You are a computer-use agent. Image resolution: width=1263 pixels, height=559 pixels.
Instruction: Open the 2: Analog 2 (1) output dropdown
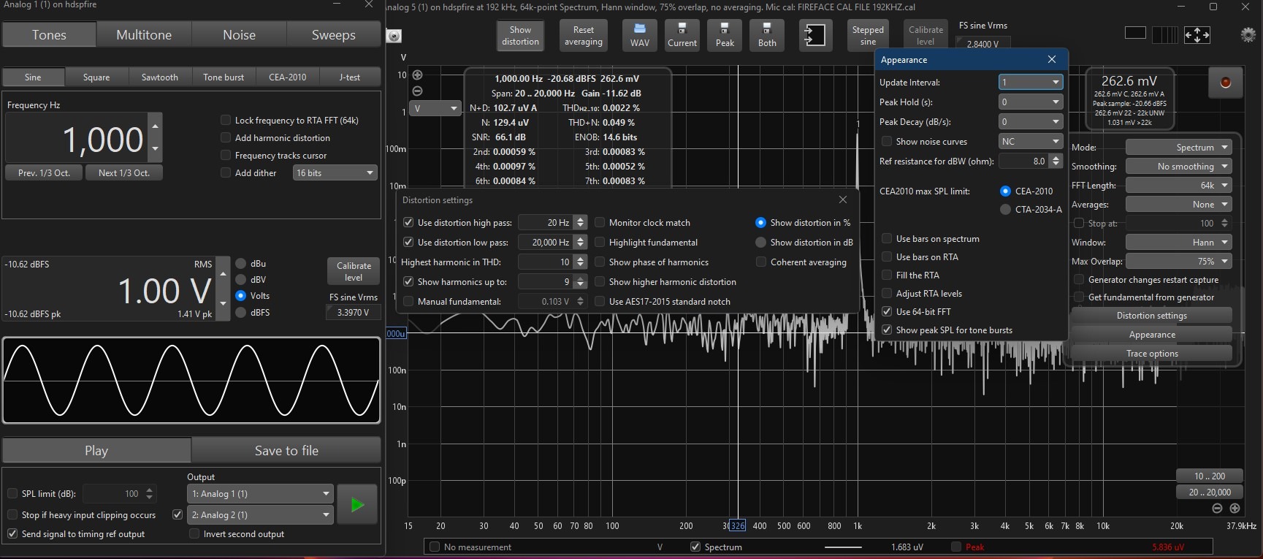(261, 515)
